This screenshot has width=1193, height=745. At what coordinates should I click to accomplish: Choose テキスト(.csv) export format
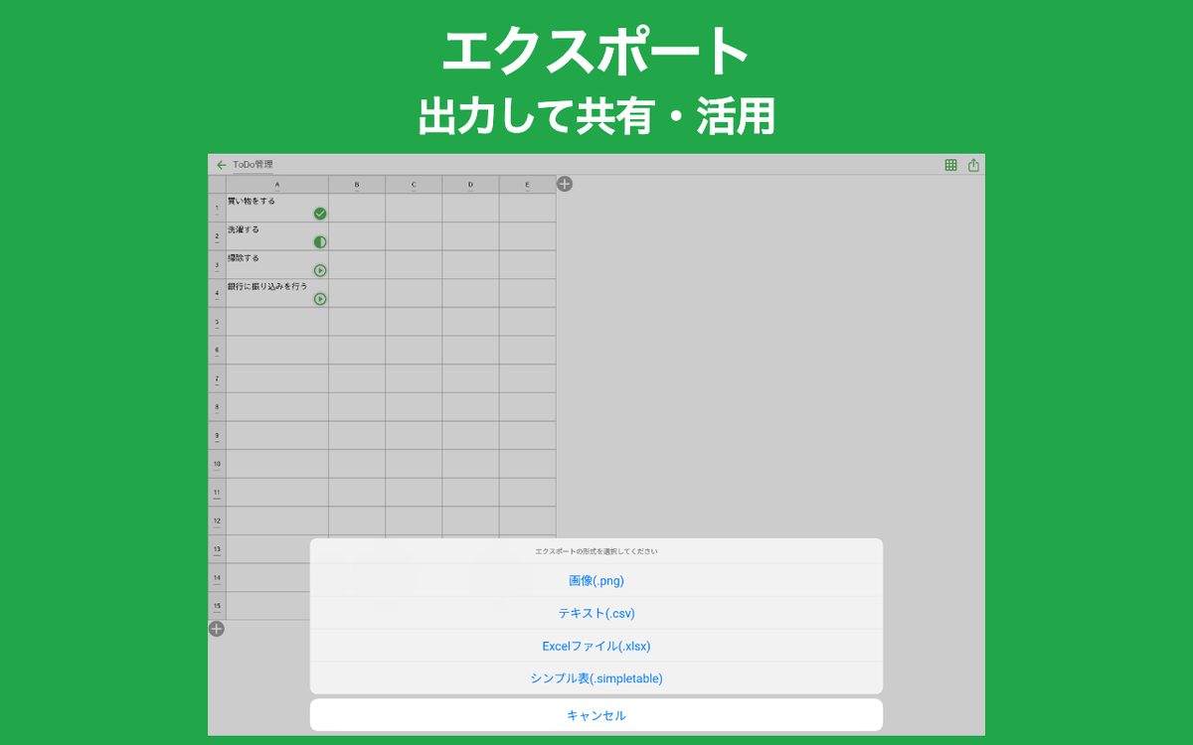point(596,613)
